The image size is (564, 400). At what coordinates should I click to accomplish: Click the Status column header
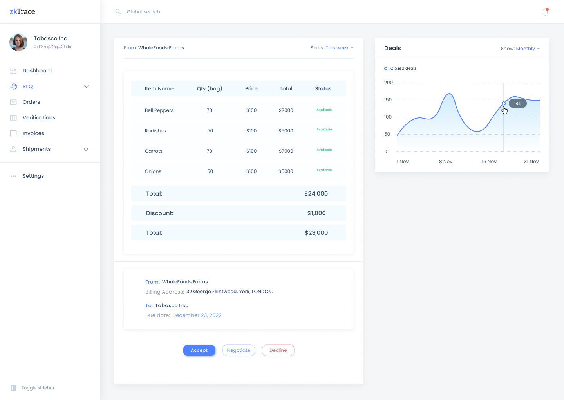coord(323,89)
